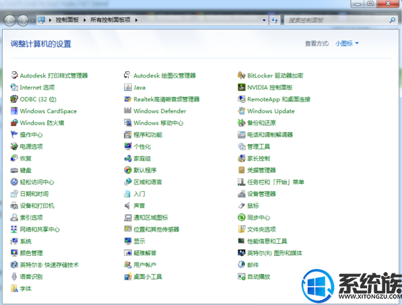Viewport: 402px width, 305px height.
Task: Open the 程序和功能 link
Action: pos(148,135)
